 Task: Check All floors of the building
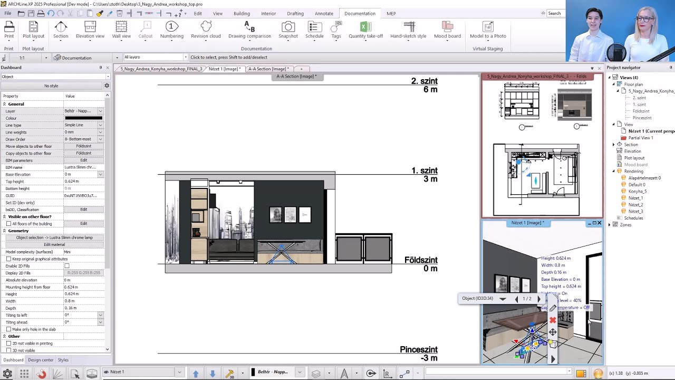pyautogui.click(x=8, y=224)
